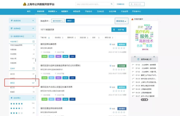
Task: Click the 城市建设 tag on 普陀区建设用地审批结果
Action: tap(122, 109)
